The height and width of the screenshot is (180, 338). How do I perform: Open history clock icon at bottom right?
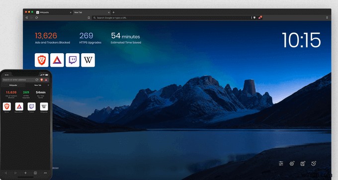[314, 164]
